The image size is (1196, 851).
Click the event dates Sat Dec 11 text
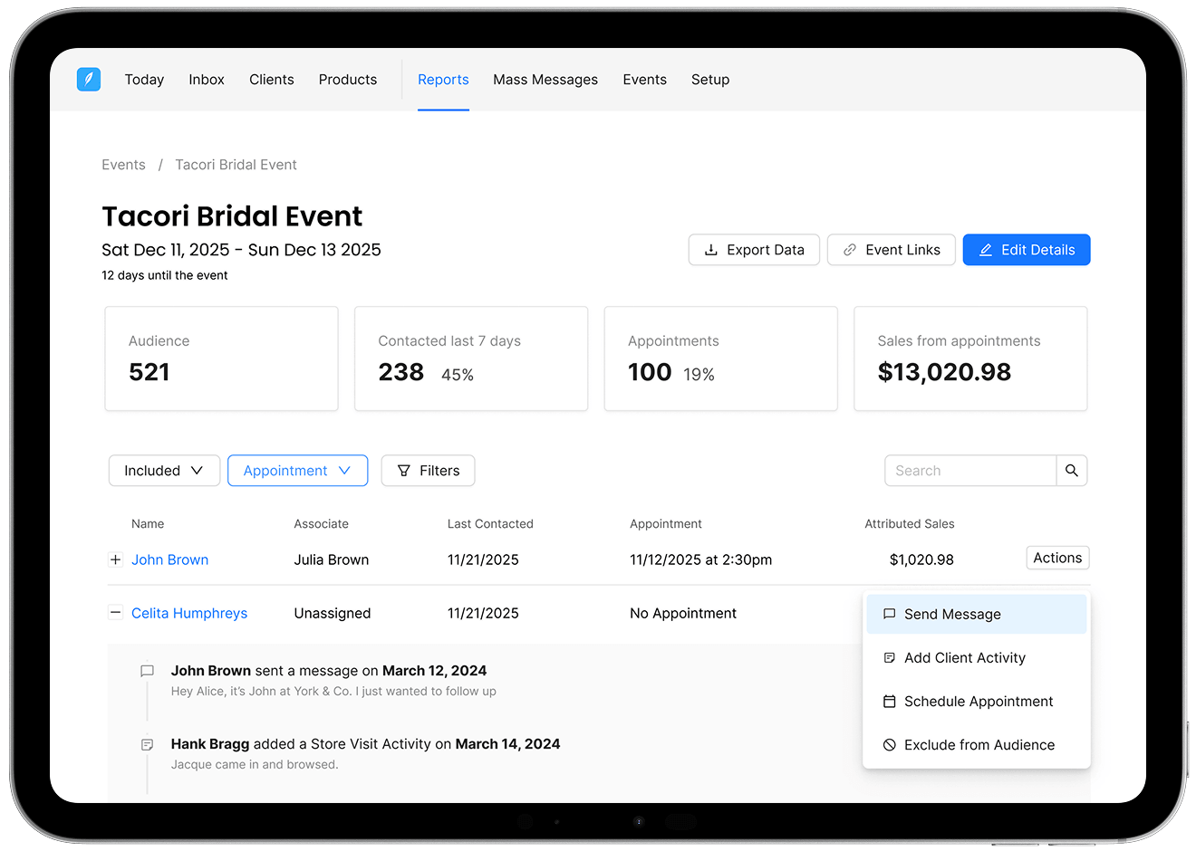[241, 250]
